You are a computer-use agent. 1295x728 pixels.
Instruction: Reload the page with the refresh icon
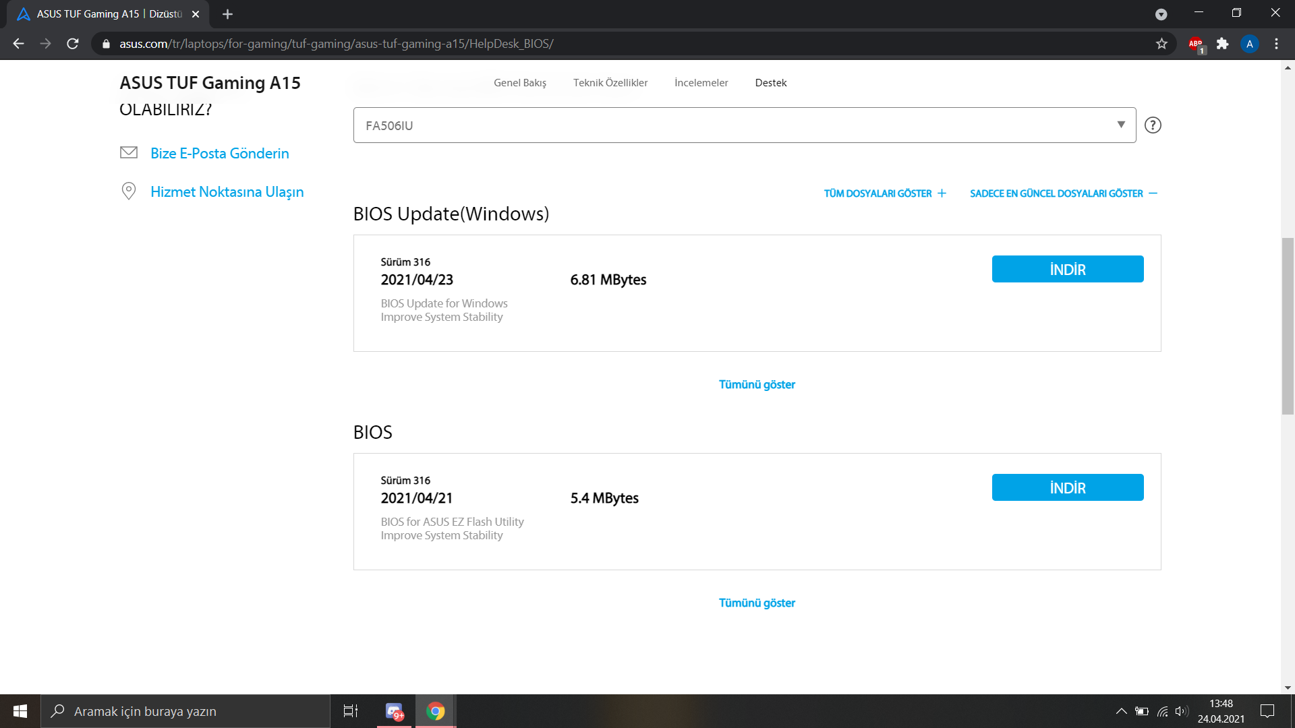point(73,44)
